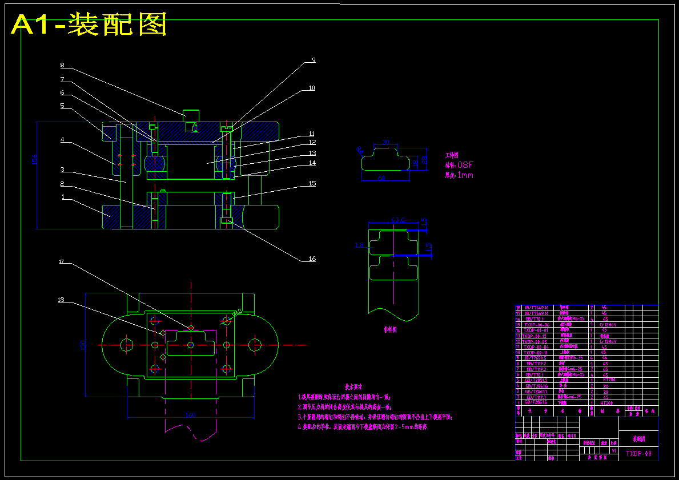
Task: Select the 28 dimension on workpiece drawing
Action: tap(425, 159)
